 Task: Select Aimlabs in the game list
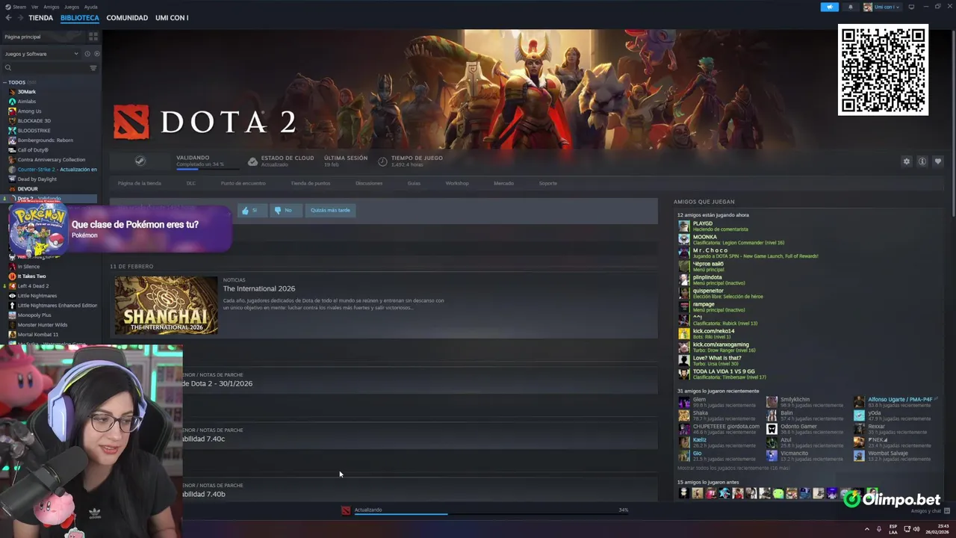(x=26, y=102)
